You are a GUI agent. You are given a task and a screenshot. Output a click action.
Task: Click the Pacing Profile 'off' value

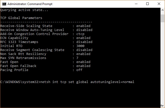point(79,70)
